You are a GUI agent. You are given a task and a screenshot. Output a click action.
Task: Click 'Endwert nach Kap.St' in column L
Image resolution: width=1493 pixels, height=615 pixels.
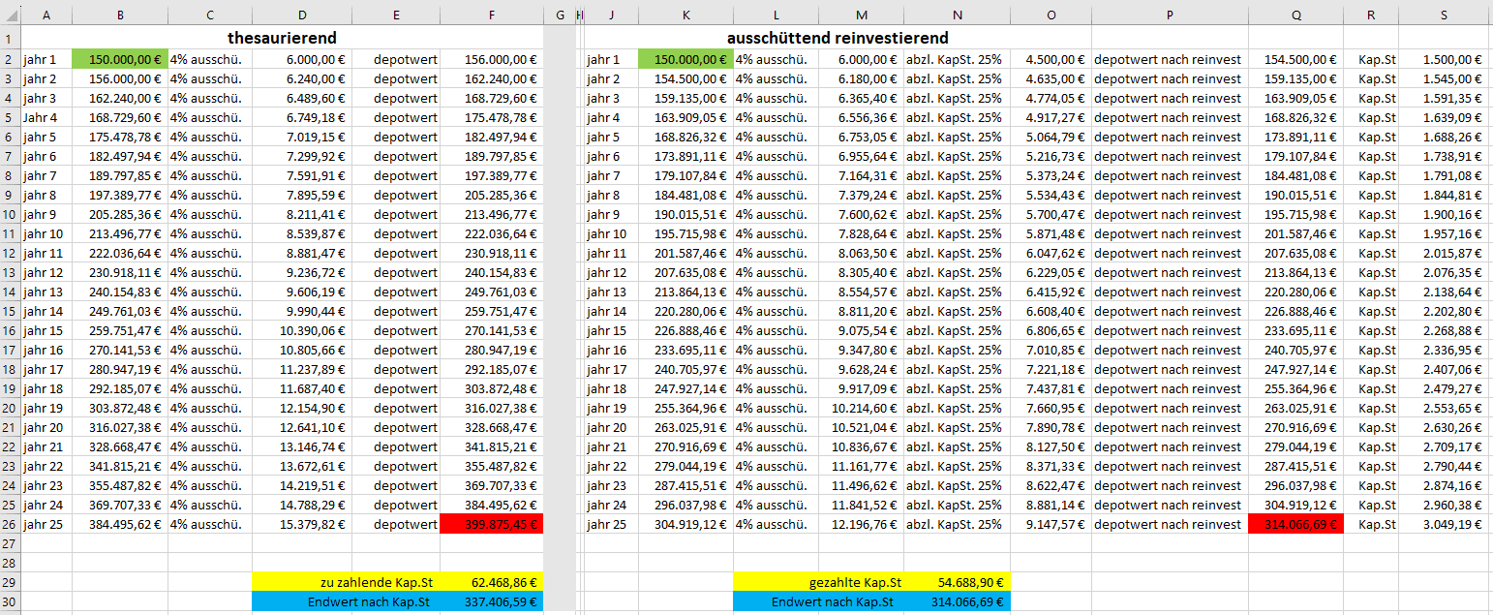819,601
